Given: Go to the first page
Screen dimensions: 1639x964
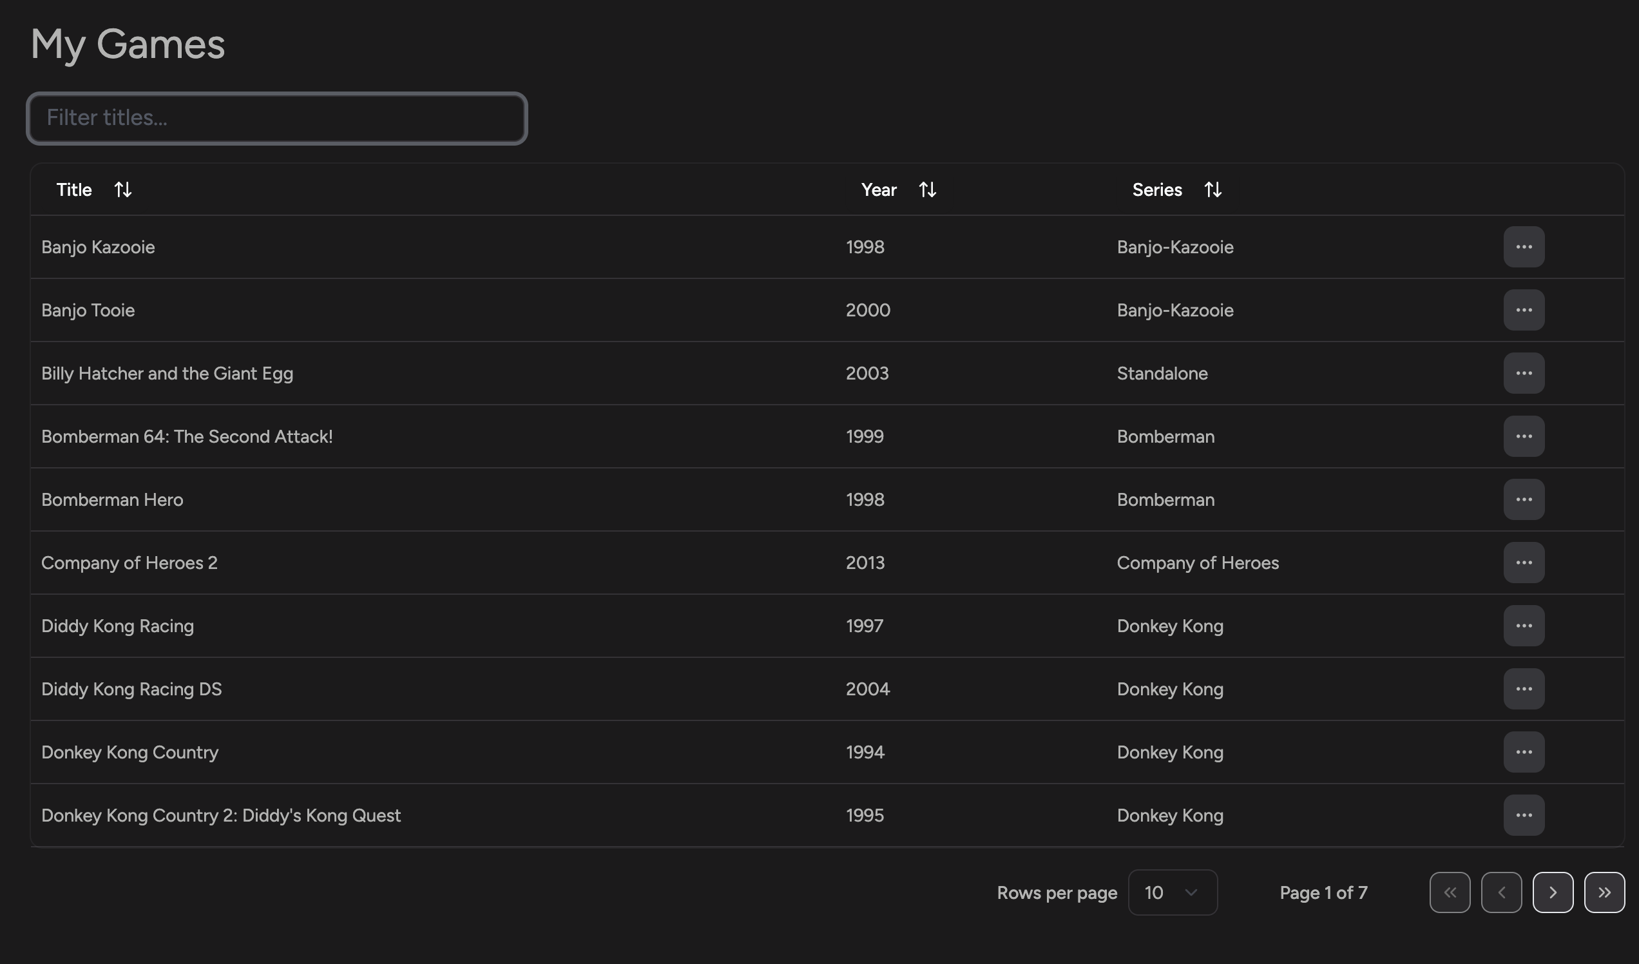Looking at the screenshot, I should tap(1449, 892).
